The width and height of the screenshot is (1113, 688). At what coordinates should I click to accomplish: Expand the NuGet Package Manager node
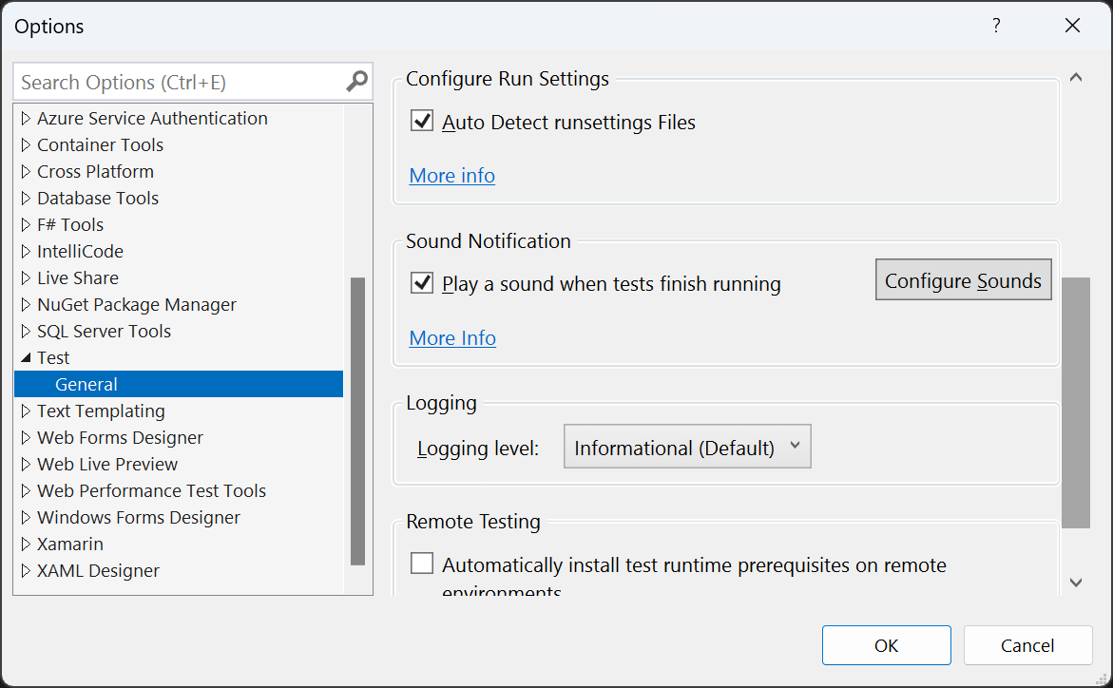tap(26, 305)
